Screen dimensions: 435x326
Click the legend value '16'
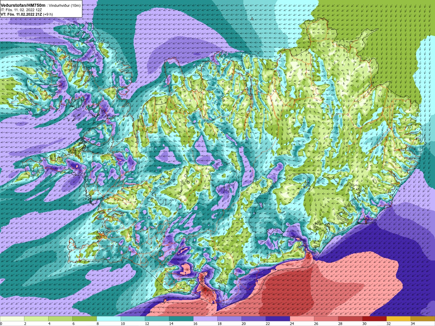click(195, 324)
